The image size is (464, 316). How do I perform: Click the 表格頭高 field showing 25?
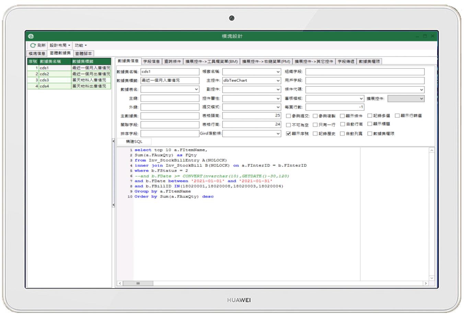tap(252, 116)
